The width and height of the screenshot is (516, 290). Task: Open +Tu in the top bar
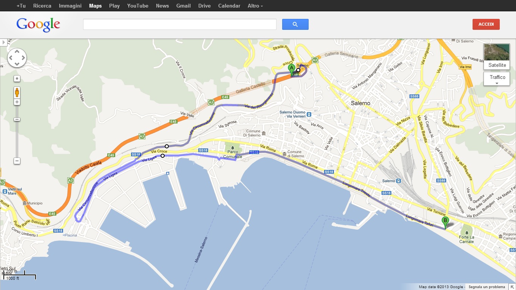click(x=21, y=6)
